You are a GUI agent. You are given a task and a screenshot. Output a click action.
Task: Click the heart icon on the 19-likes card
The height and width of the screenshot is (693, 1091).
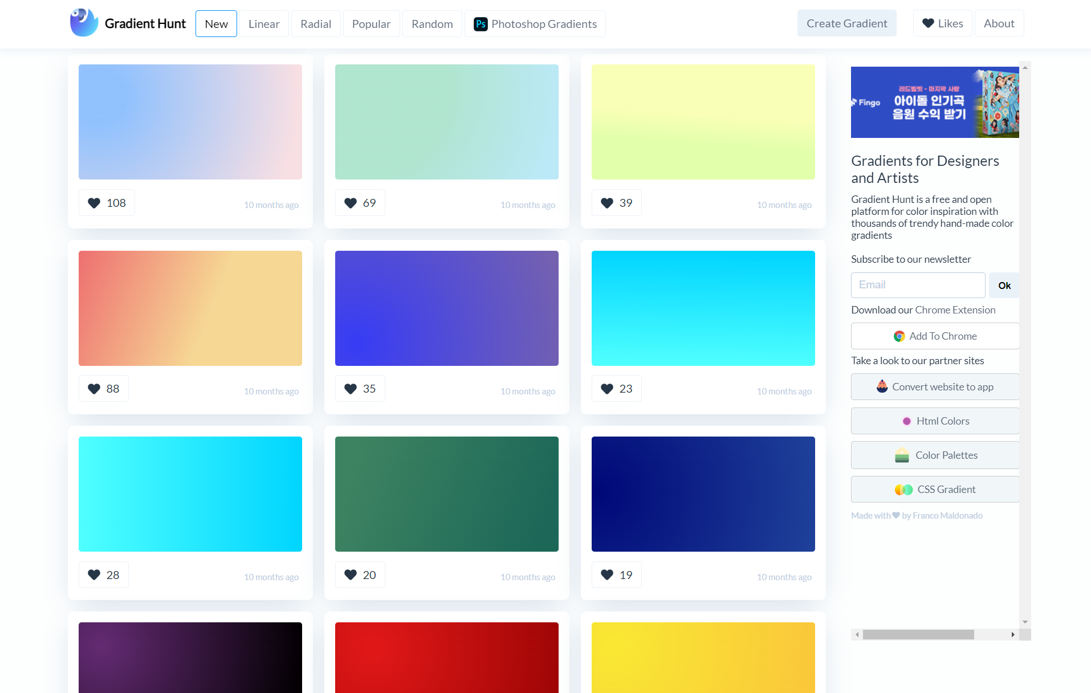click(x=607, y=575)
